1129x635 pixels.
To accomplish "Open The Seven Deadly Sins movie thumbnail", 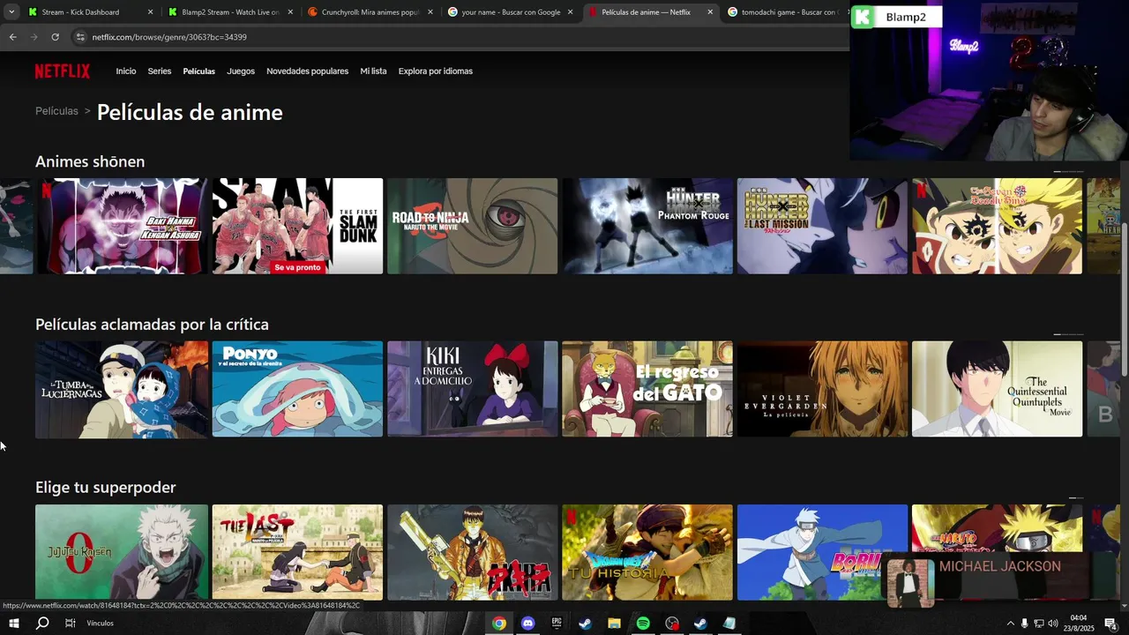I will click(x=997, y=226).
